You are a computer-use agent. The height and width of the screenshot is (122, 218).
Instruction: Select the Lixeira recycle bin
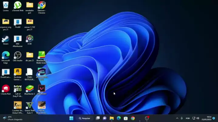pyautogui.click(x=5, y=5)
